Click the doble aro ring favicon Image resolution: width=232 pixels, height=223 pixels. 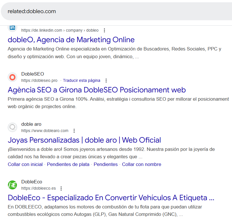coord(12,127)
